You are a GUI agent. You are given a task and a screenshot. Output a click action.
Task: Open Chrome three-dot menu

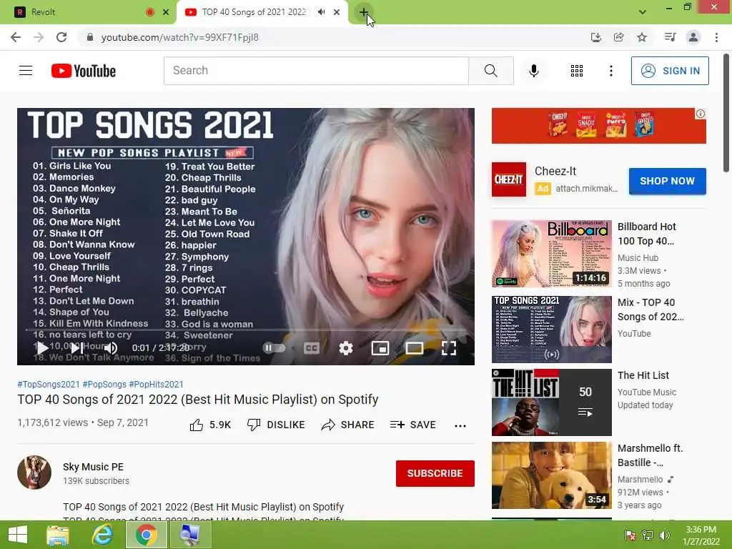click(716, 37)
